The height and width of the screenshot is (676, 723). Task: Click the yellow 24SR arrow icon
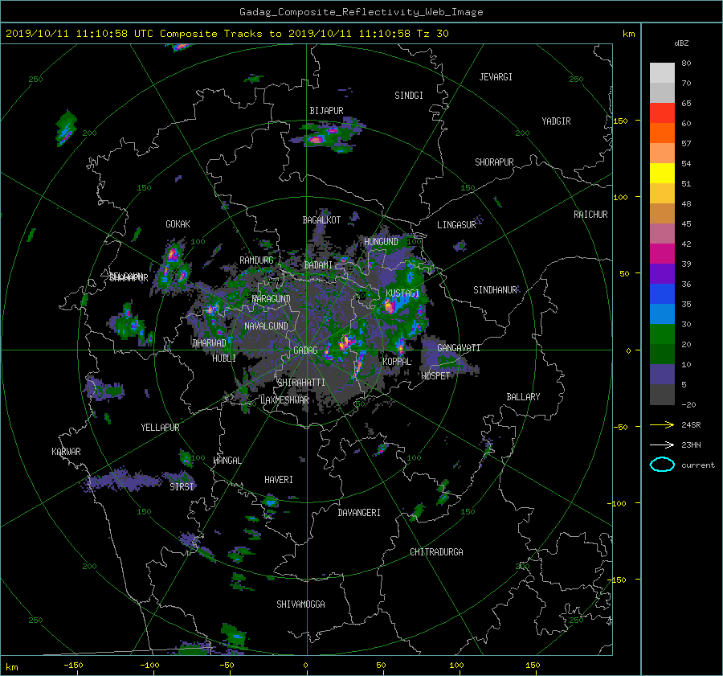pos(662,424)
